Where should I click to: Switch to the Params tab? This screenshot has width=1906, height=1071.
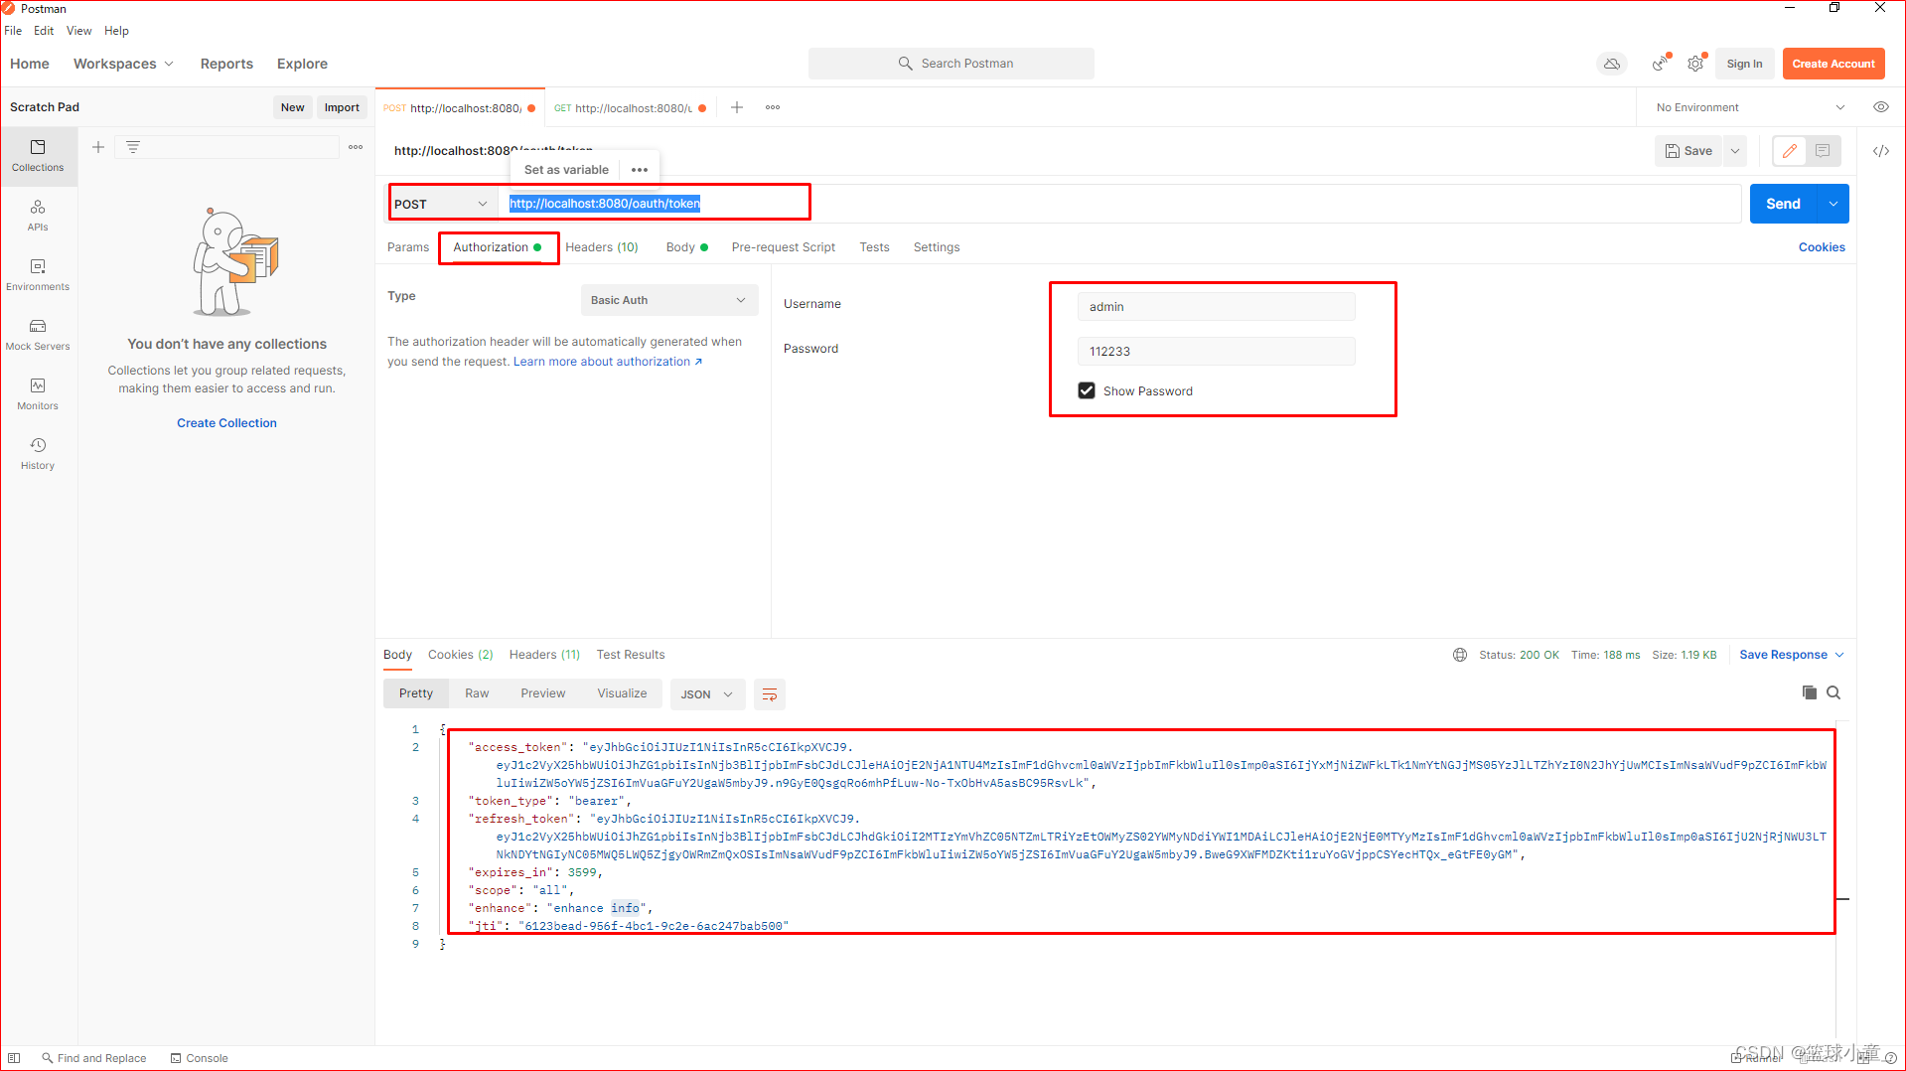tap(408, 247)
